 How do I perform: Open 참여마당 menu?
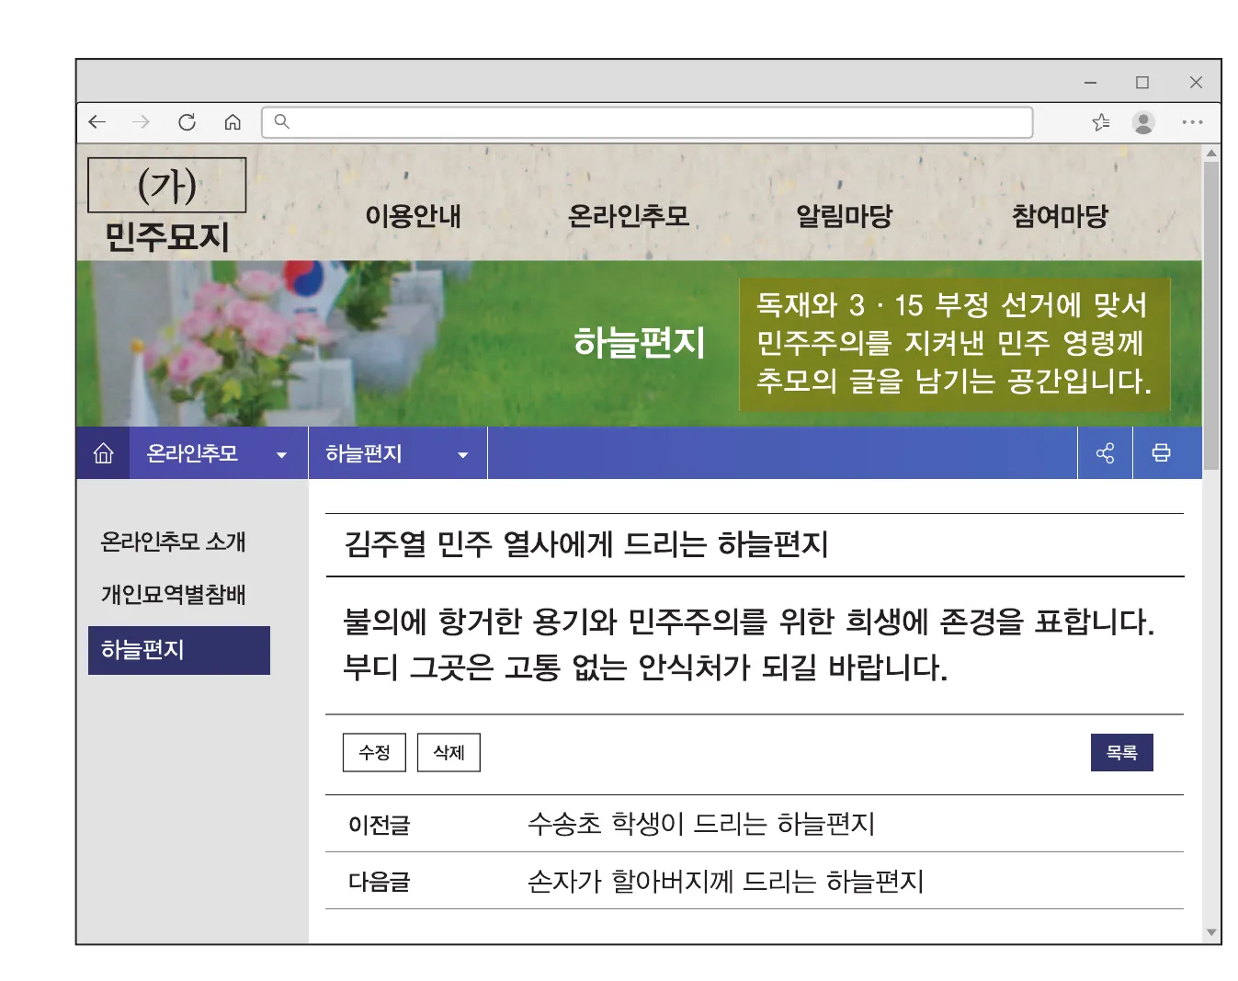(1060, 216)
